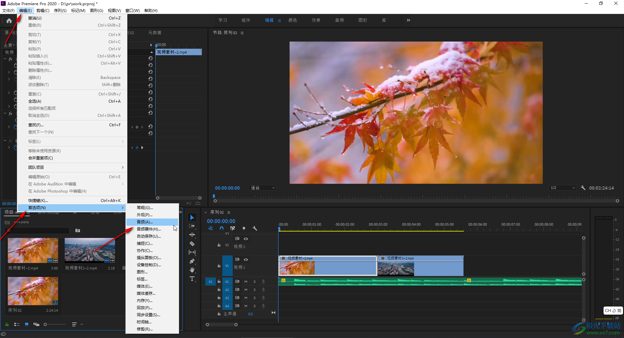Click the Home icon
The width and height of the screenshot is (624, 338).
(x=9, y=21)
